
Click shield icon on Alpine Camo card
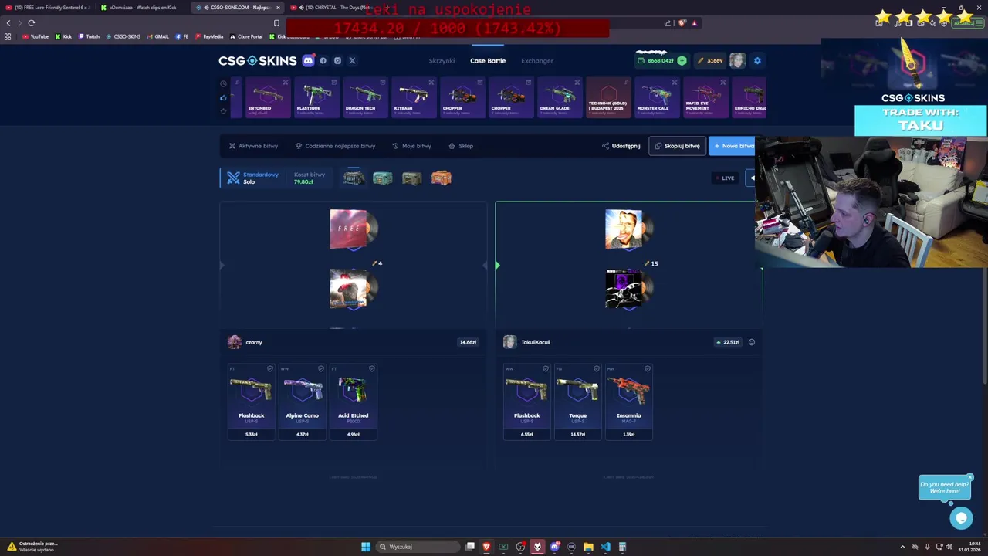[320, 369]
